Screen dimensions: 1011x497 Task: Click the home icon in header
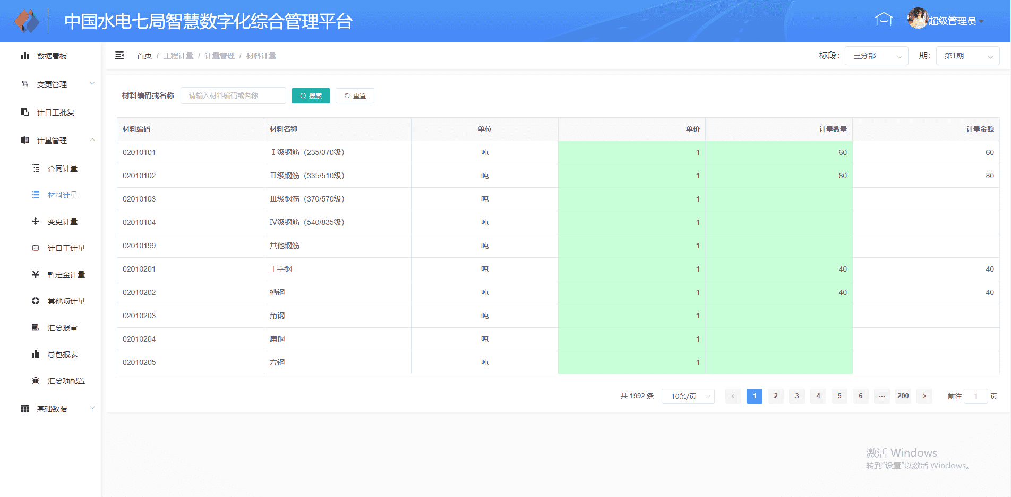tap(883, 20)
